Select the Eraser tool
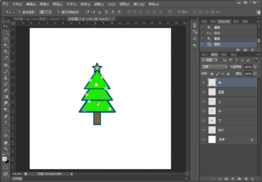 pos(6,90)
